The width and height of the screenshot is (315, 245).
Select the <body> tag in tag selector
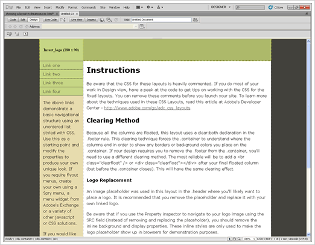tap(9, 239)
